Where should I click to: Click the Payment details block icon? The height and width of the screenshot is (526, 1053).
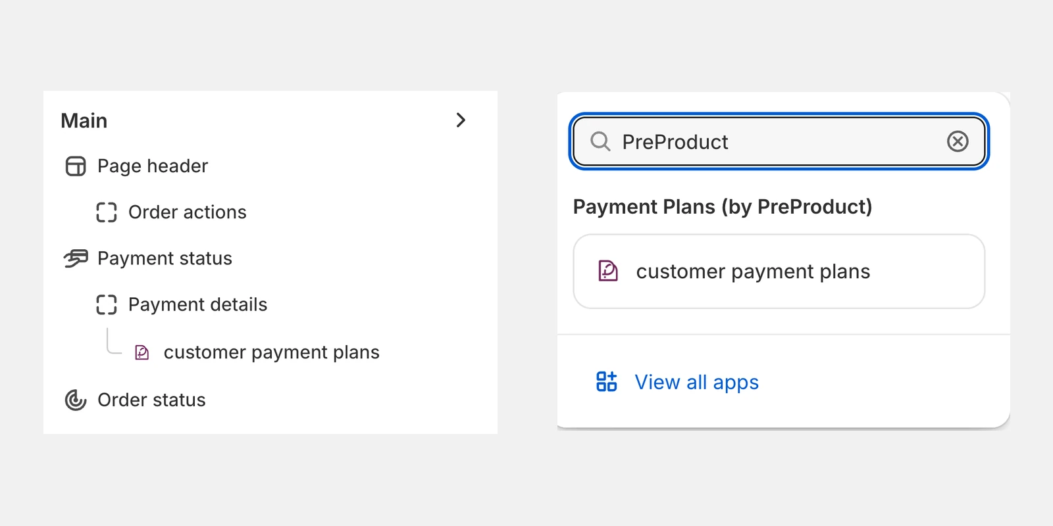tap(107, 304)
